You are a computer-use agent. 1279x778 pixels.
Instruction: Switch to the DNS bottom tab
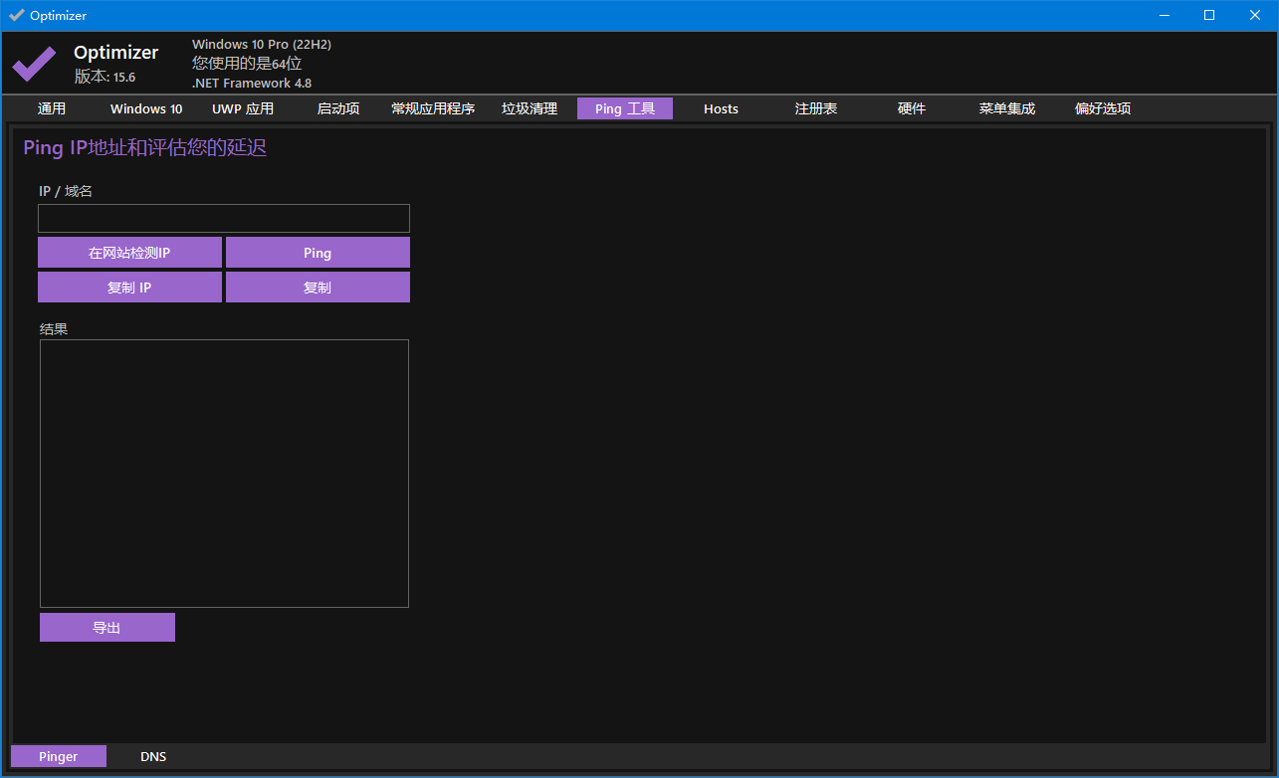[153, 756]
